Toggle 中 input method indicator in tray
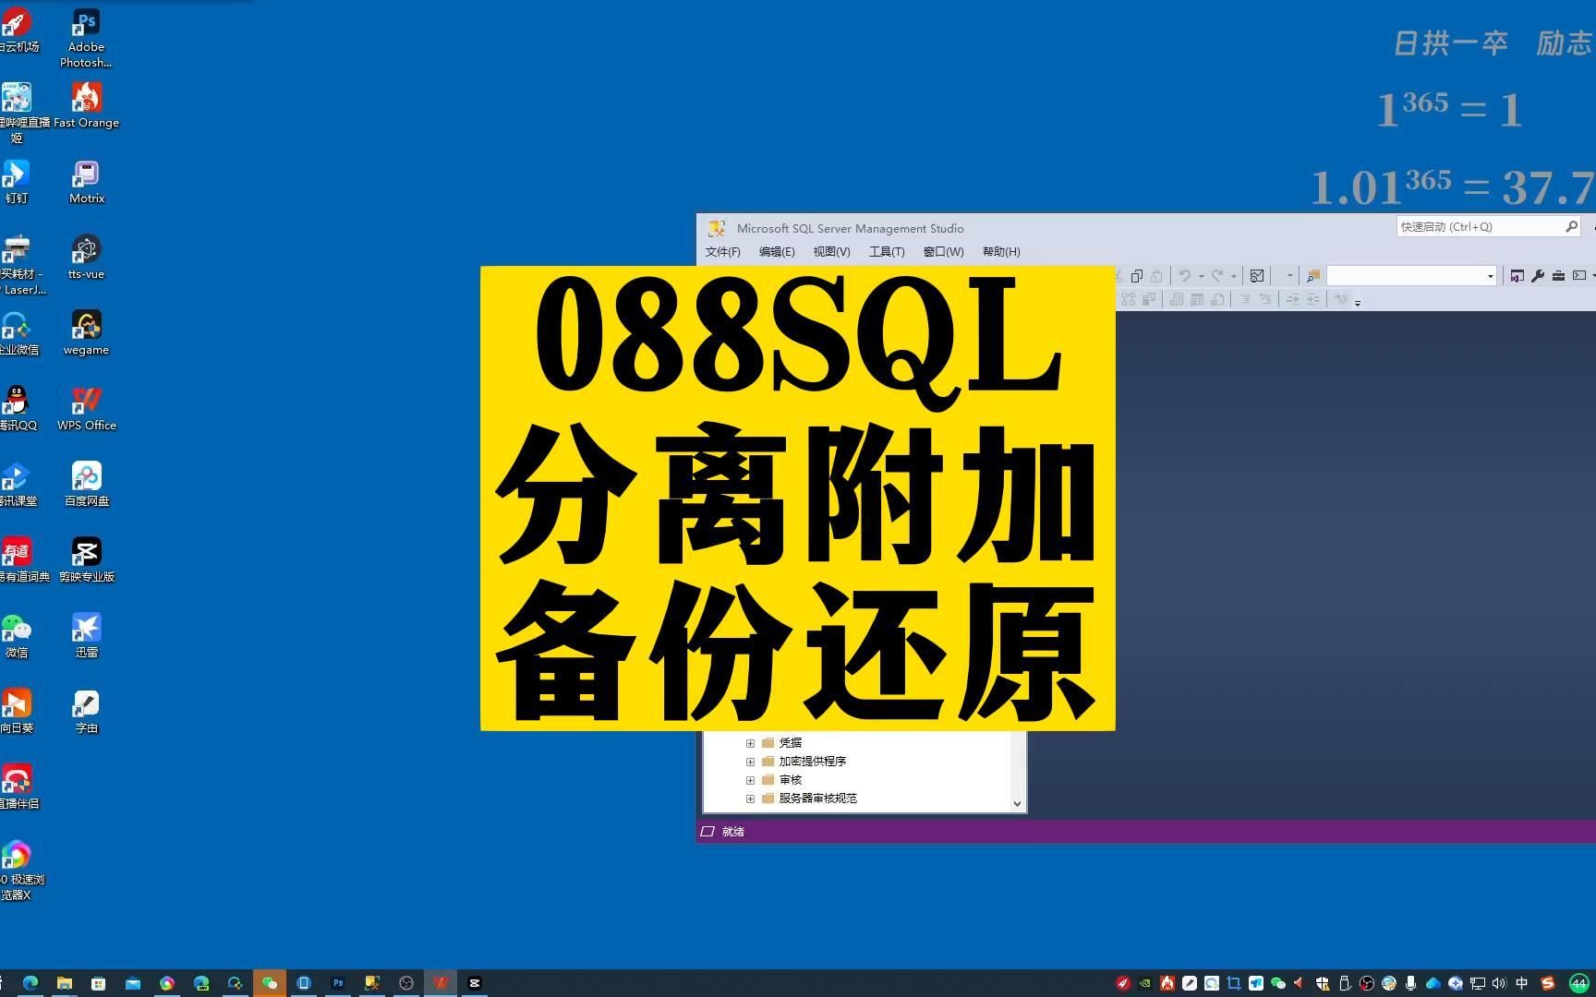Screen dimensions: 1596x997 click(1522, 983)
